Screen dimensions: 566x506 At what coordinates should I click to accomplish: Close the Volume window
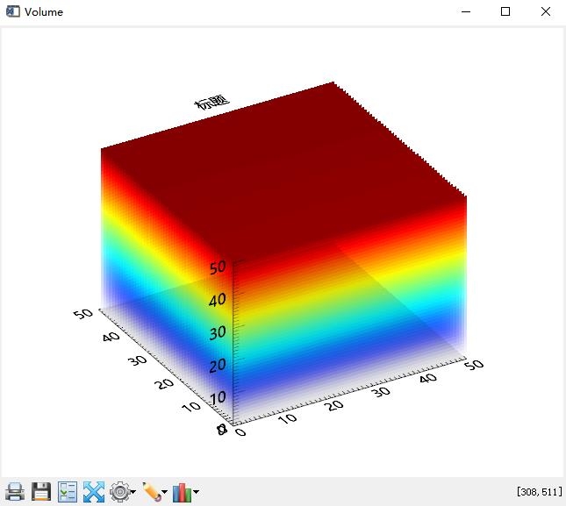(x=546, y=12)
